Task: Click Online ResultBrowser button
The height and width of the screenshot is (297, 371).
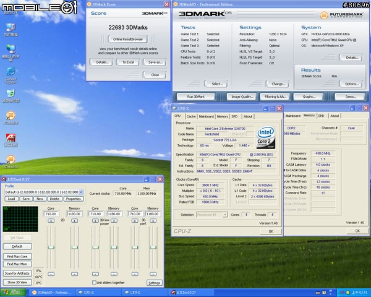Action: point(128,40)
